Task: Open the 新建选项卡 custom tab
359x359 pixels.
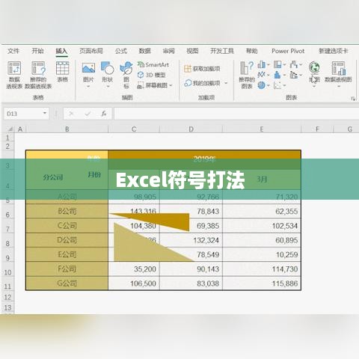Action: point(334,51)
